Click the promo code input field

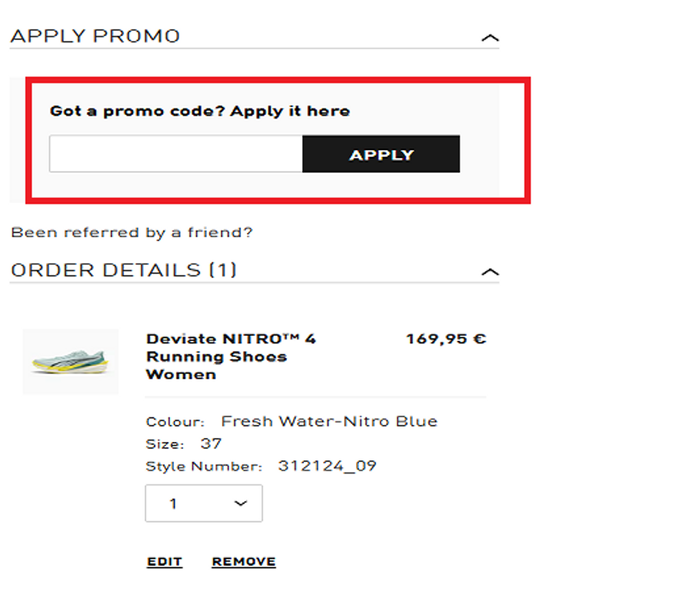(176, 154)
